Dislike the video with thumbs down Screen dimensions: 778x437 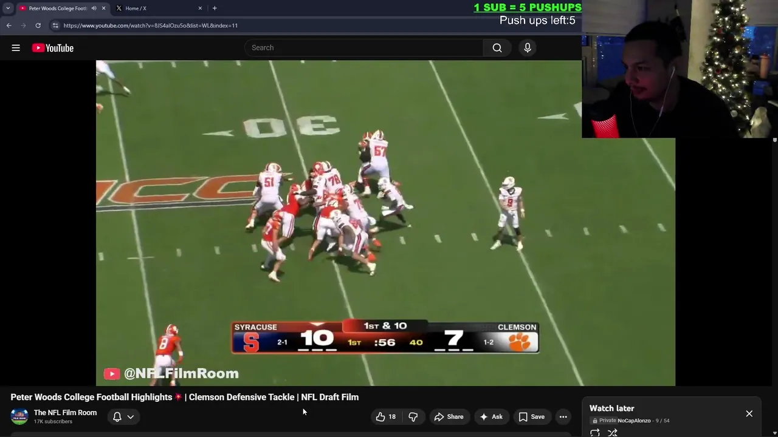coord(413,417)
